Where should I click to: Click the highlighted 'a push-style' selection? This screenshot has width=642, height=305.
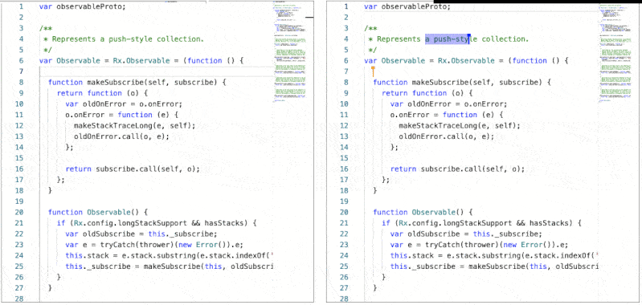(448, 39)
